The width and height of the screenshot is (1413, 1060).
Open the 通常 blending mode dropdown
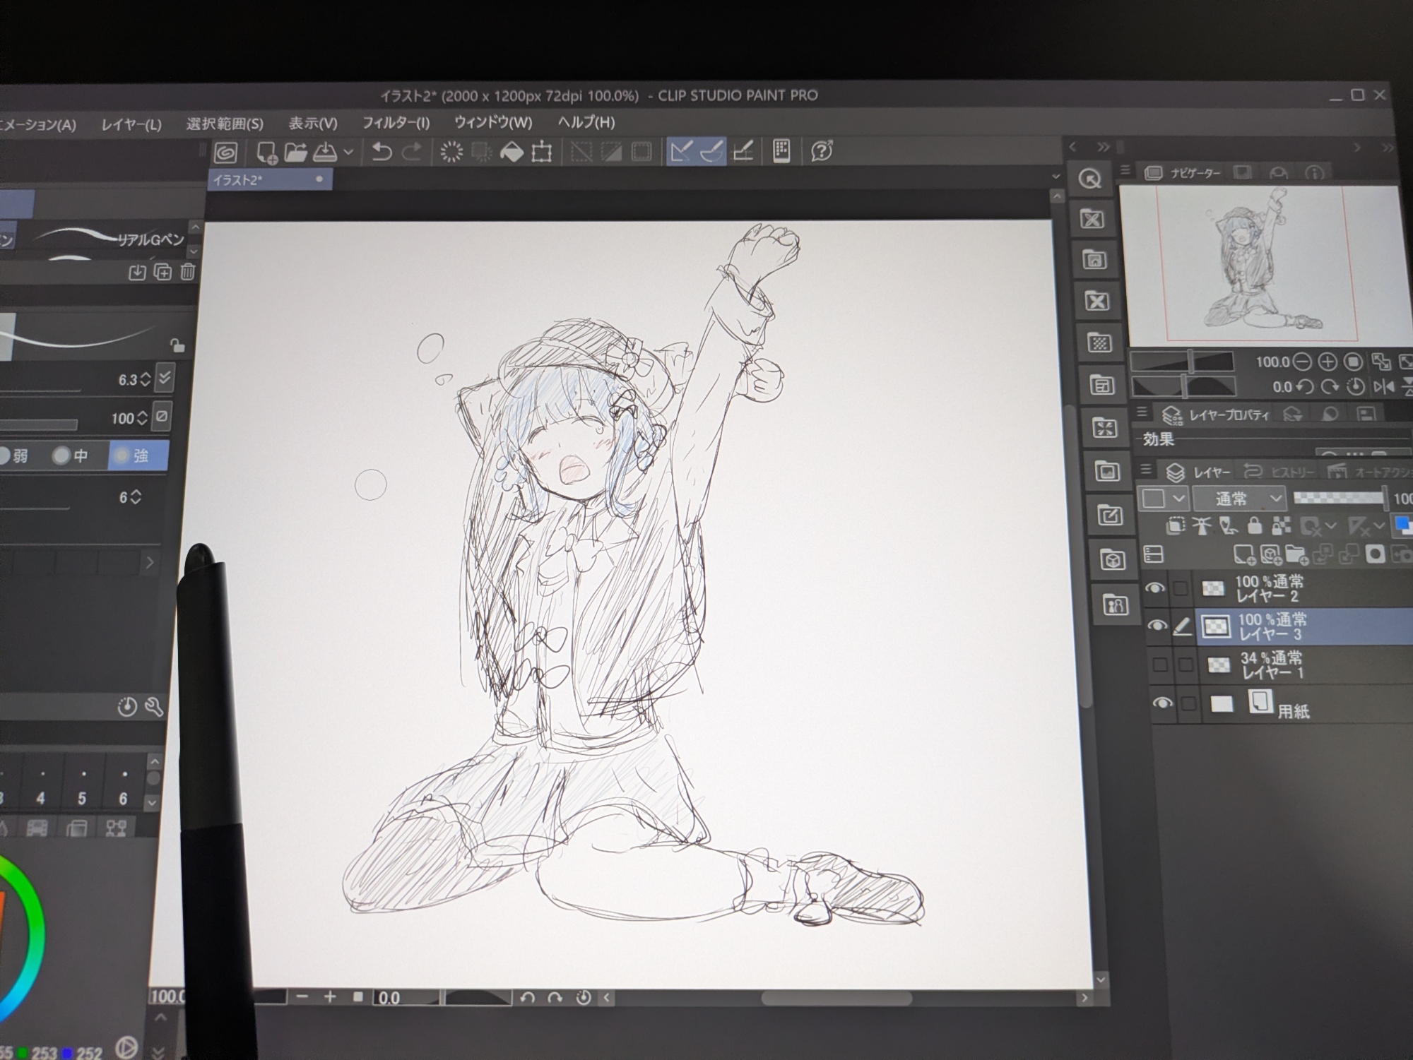click(x=1240, y=499)
